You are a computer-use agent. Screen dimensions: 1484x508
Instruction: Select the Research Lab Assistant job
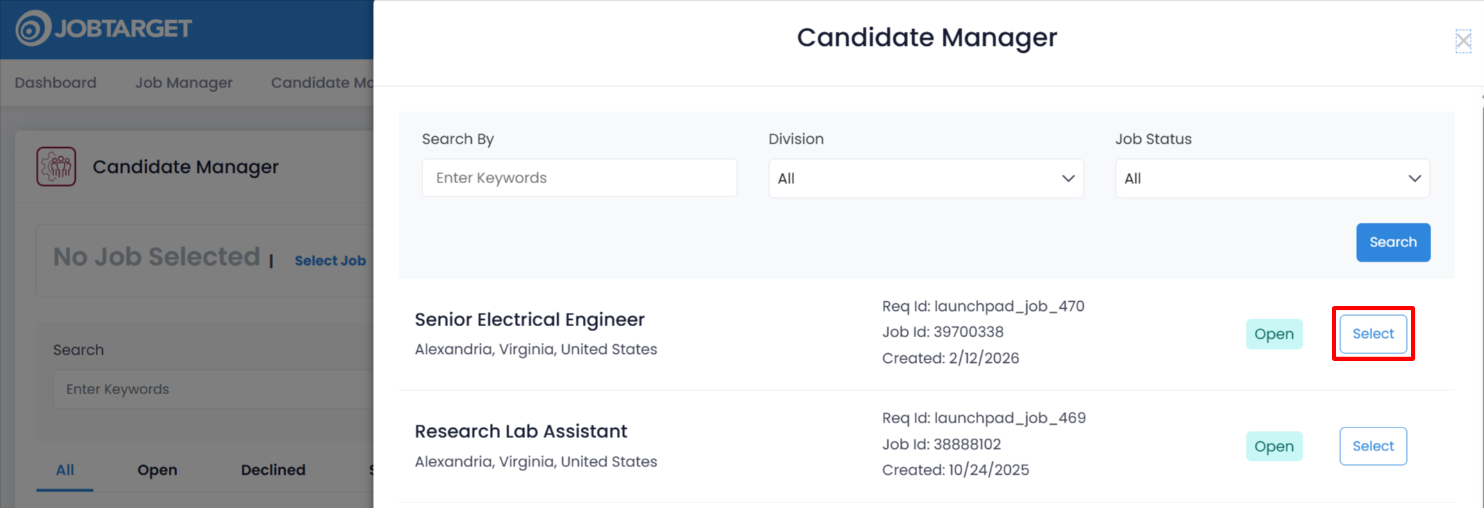1373,446
